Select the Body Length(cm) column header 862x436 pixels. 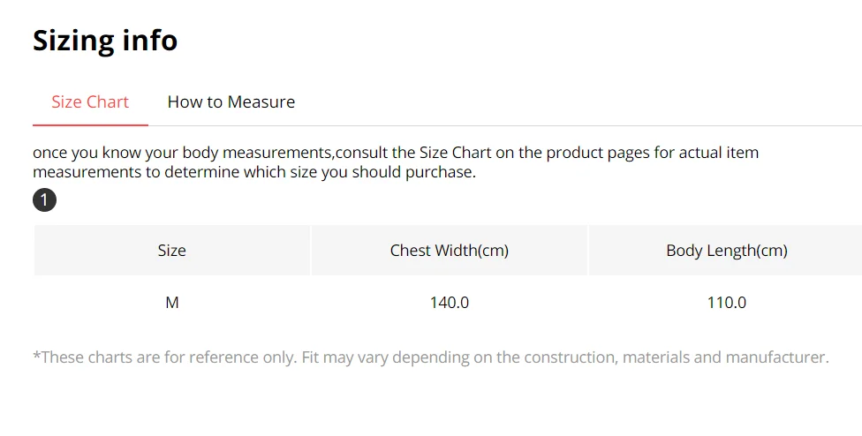coord(727,251)
